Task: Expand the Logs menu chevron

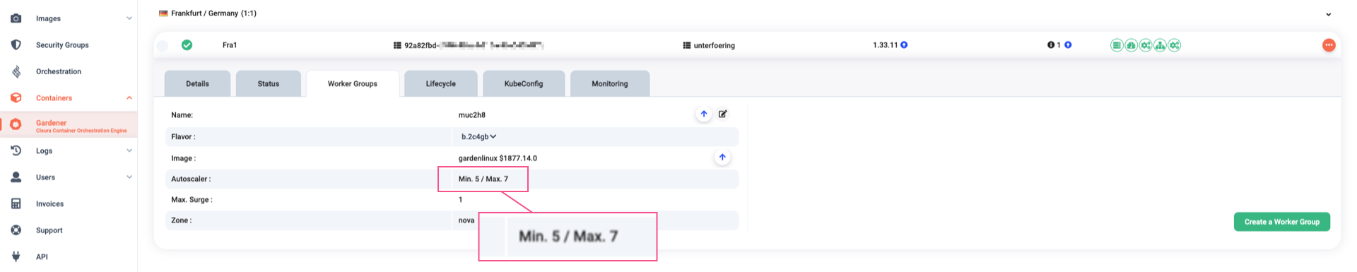Action: pos(129,150)
